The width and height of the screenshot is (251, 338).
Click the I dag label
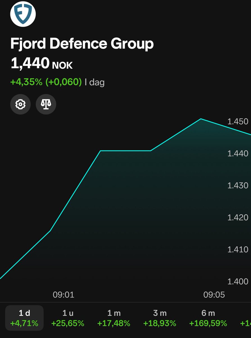coord(95,82)
